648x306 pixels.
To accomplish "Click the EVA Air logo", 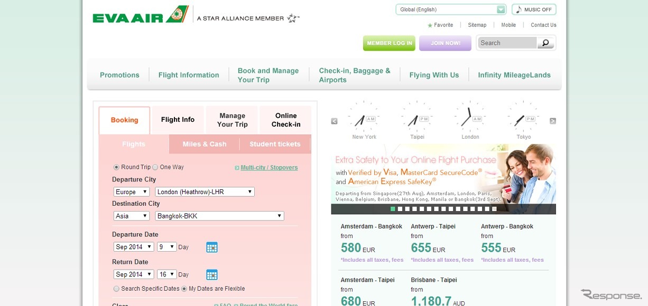I will coord(141,15).
